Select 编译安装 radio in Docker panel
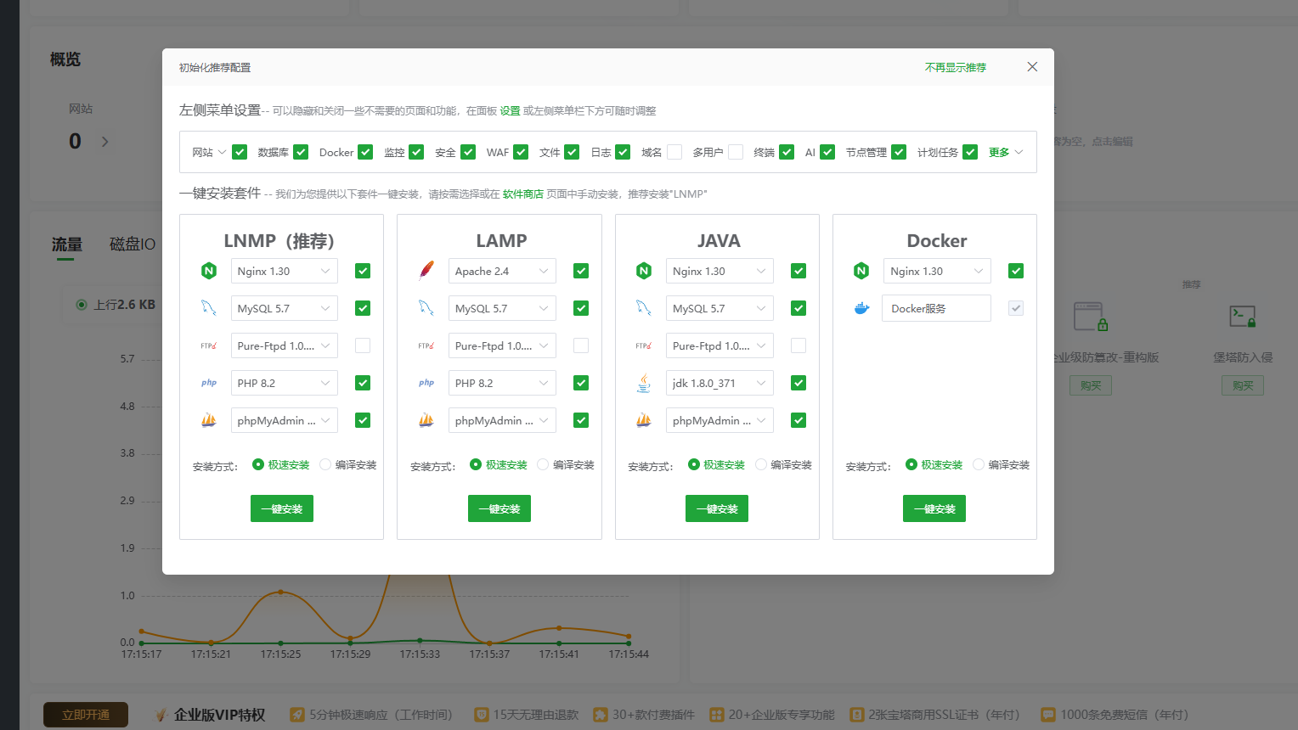1298x730 pixels. [x=979, y=464]
